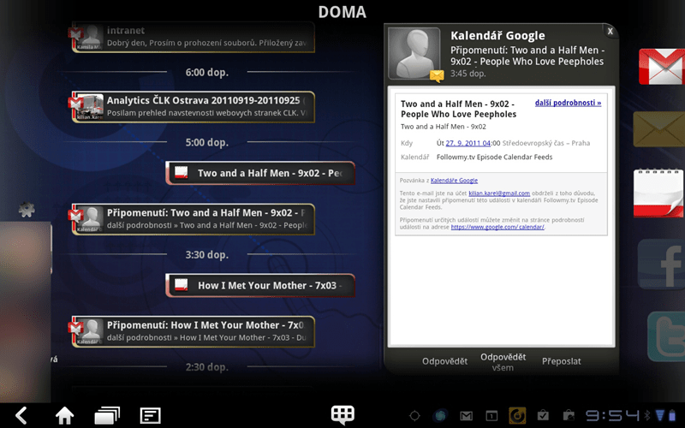
Task: Tap the sender avatar in message panel
Action: click(x=414, y=53)
